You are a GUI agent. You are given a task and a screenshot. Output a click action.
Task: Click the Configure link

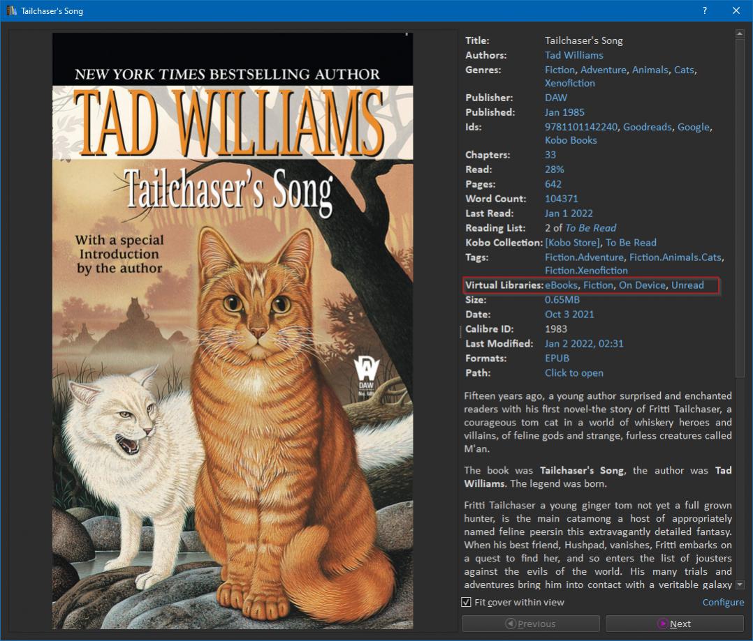click(x=723, y=602)
